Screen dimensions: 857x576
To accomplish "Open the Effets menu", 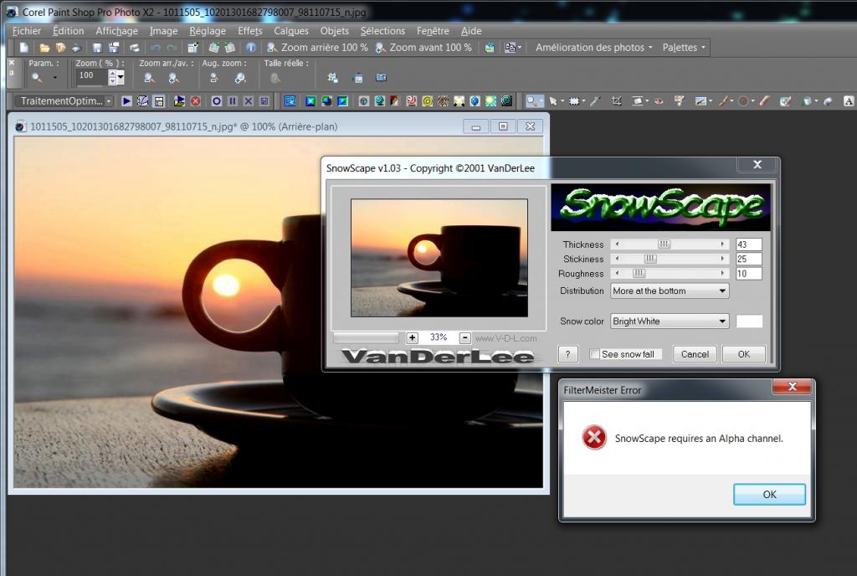I will point(249,31).
